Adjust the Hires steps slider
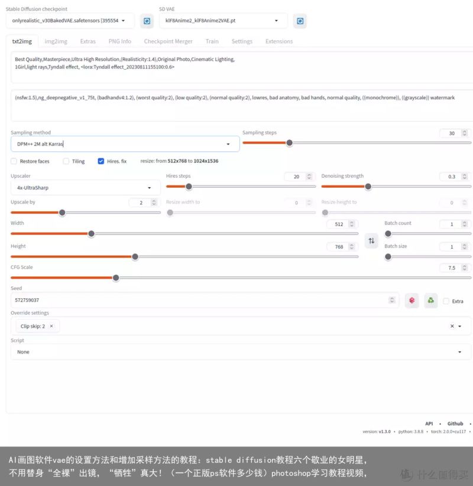Viewport: 473px width, 486px height. [241, 187]
